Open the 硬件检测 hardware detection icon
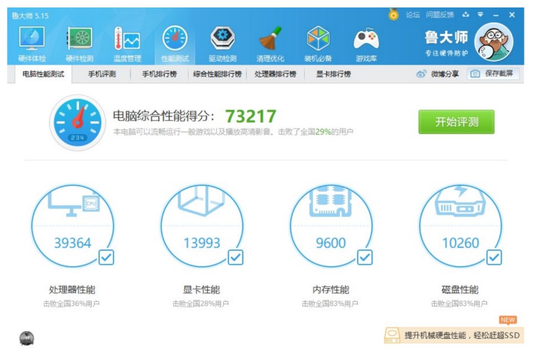Viewport: 535px width, 358px height. (79, 44)
